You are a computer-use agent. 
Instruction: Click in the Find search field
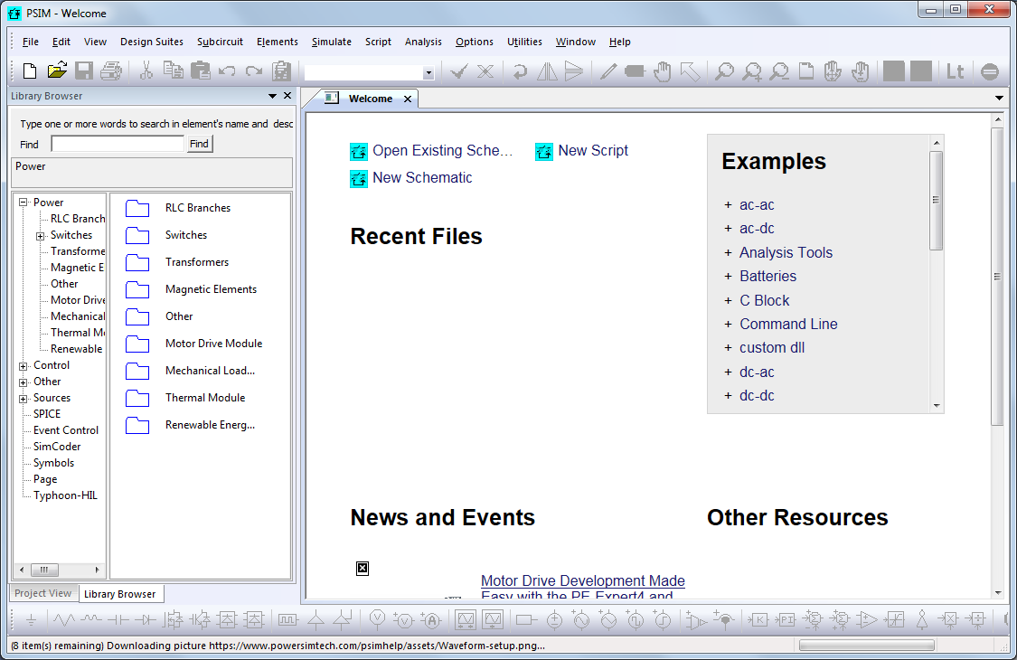[x=118, y=144]
